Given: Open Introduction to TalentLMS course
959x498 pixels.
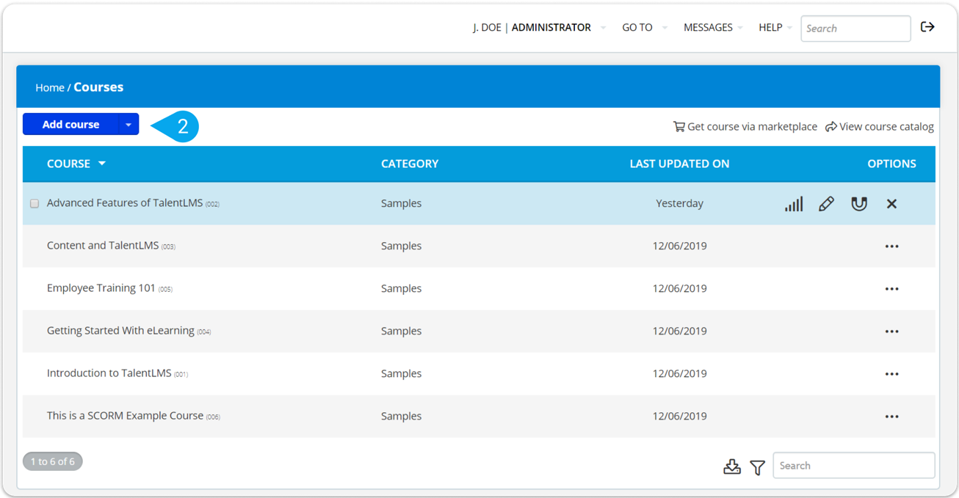Looking at the screenshot, I should click(109, 373).
